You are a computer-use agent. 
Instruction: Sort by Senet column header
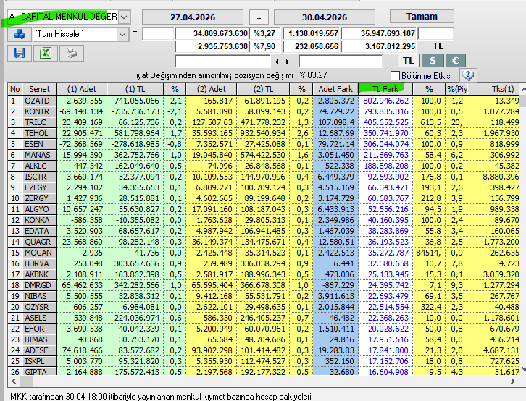coord(39,89)
